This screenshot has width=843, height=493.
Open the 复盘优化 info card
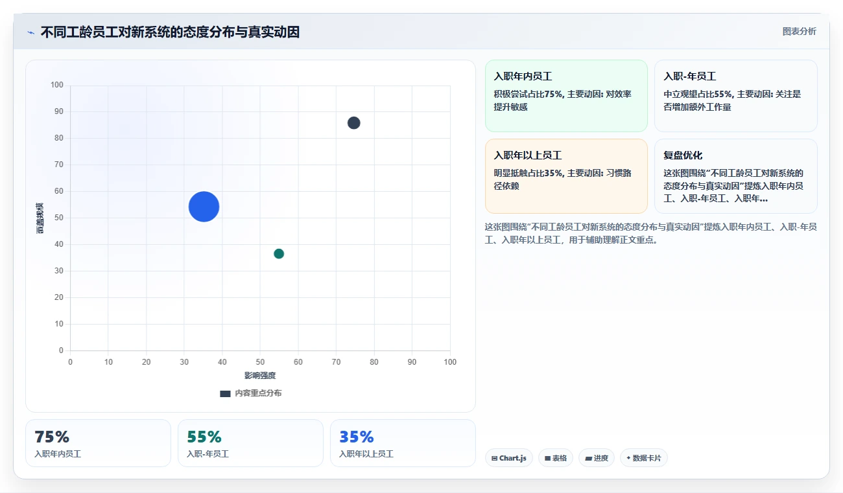tap(736, 176)
